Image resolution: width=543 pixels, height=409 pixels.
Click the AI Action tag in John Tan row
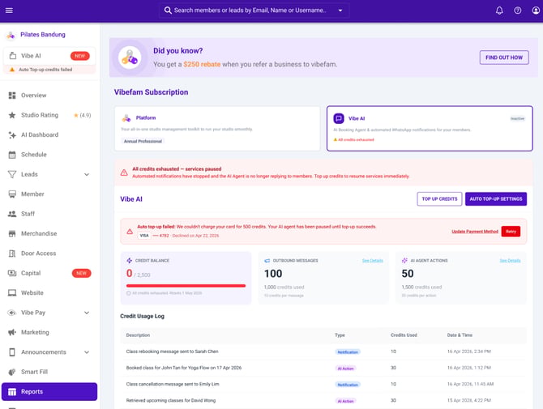pos(345,369)
